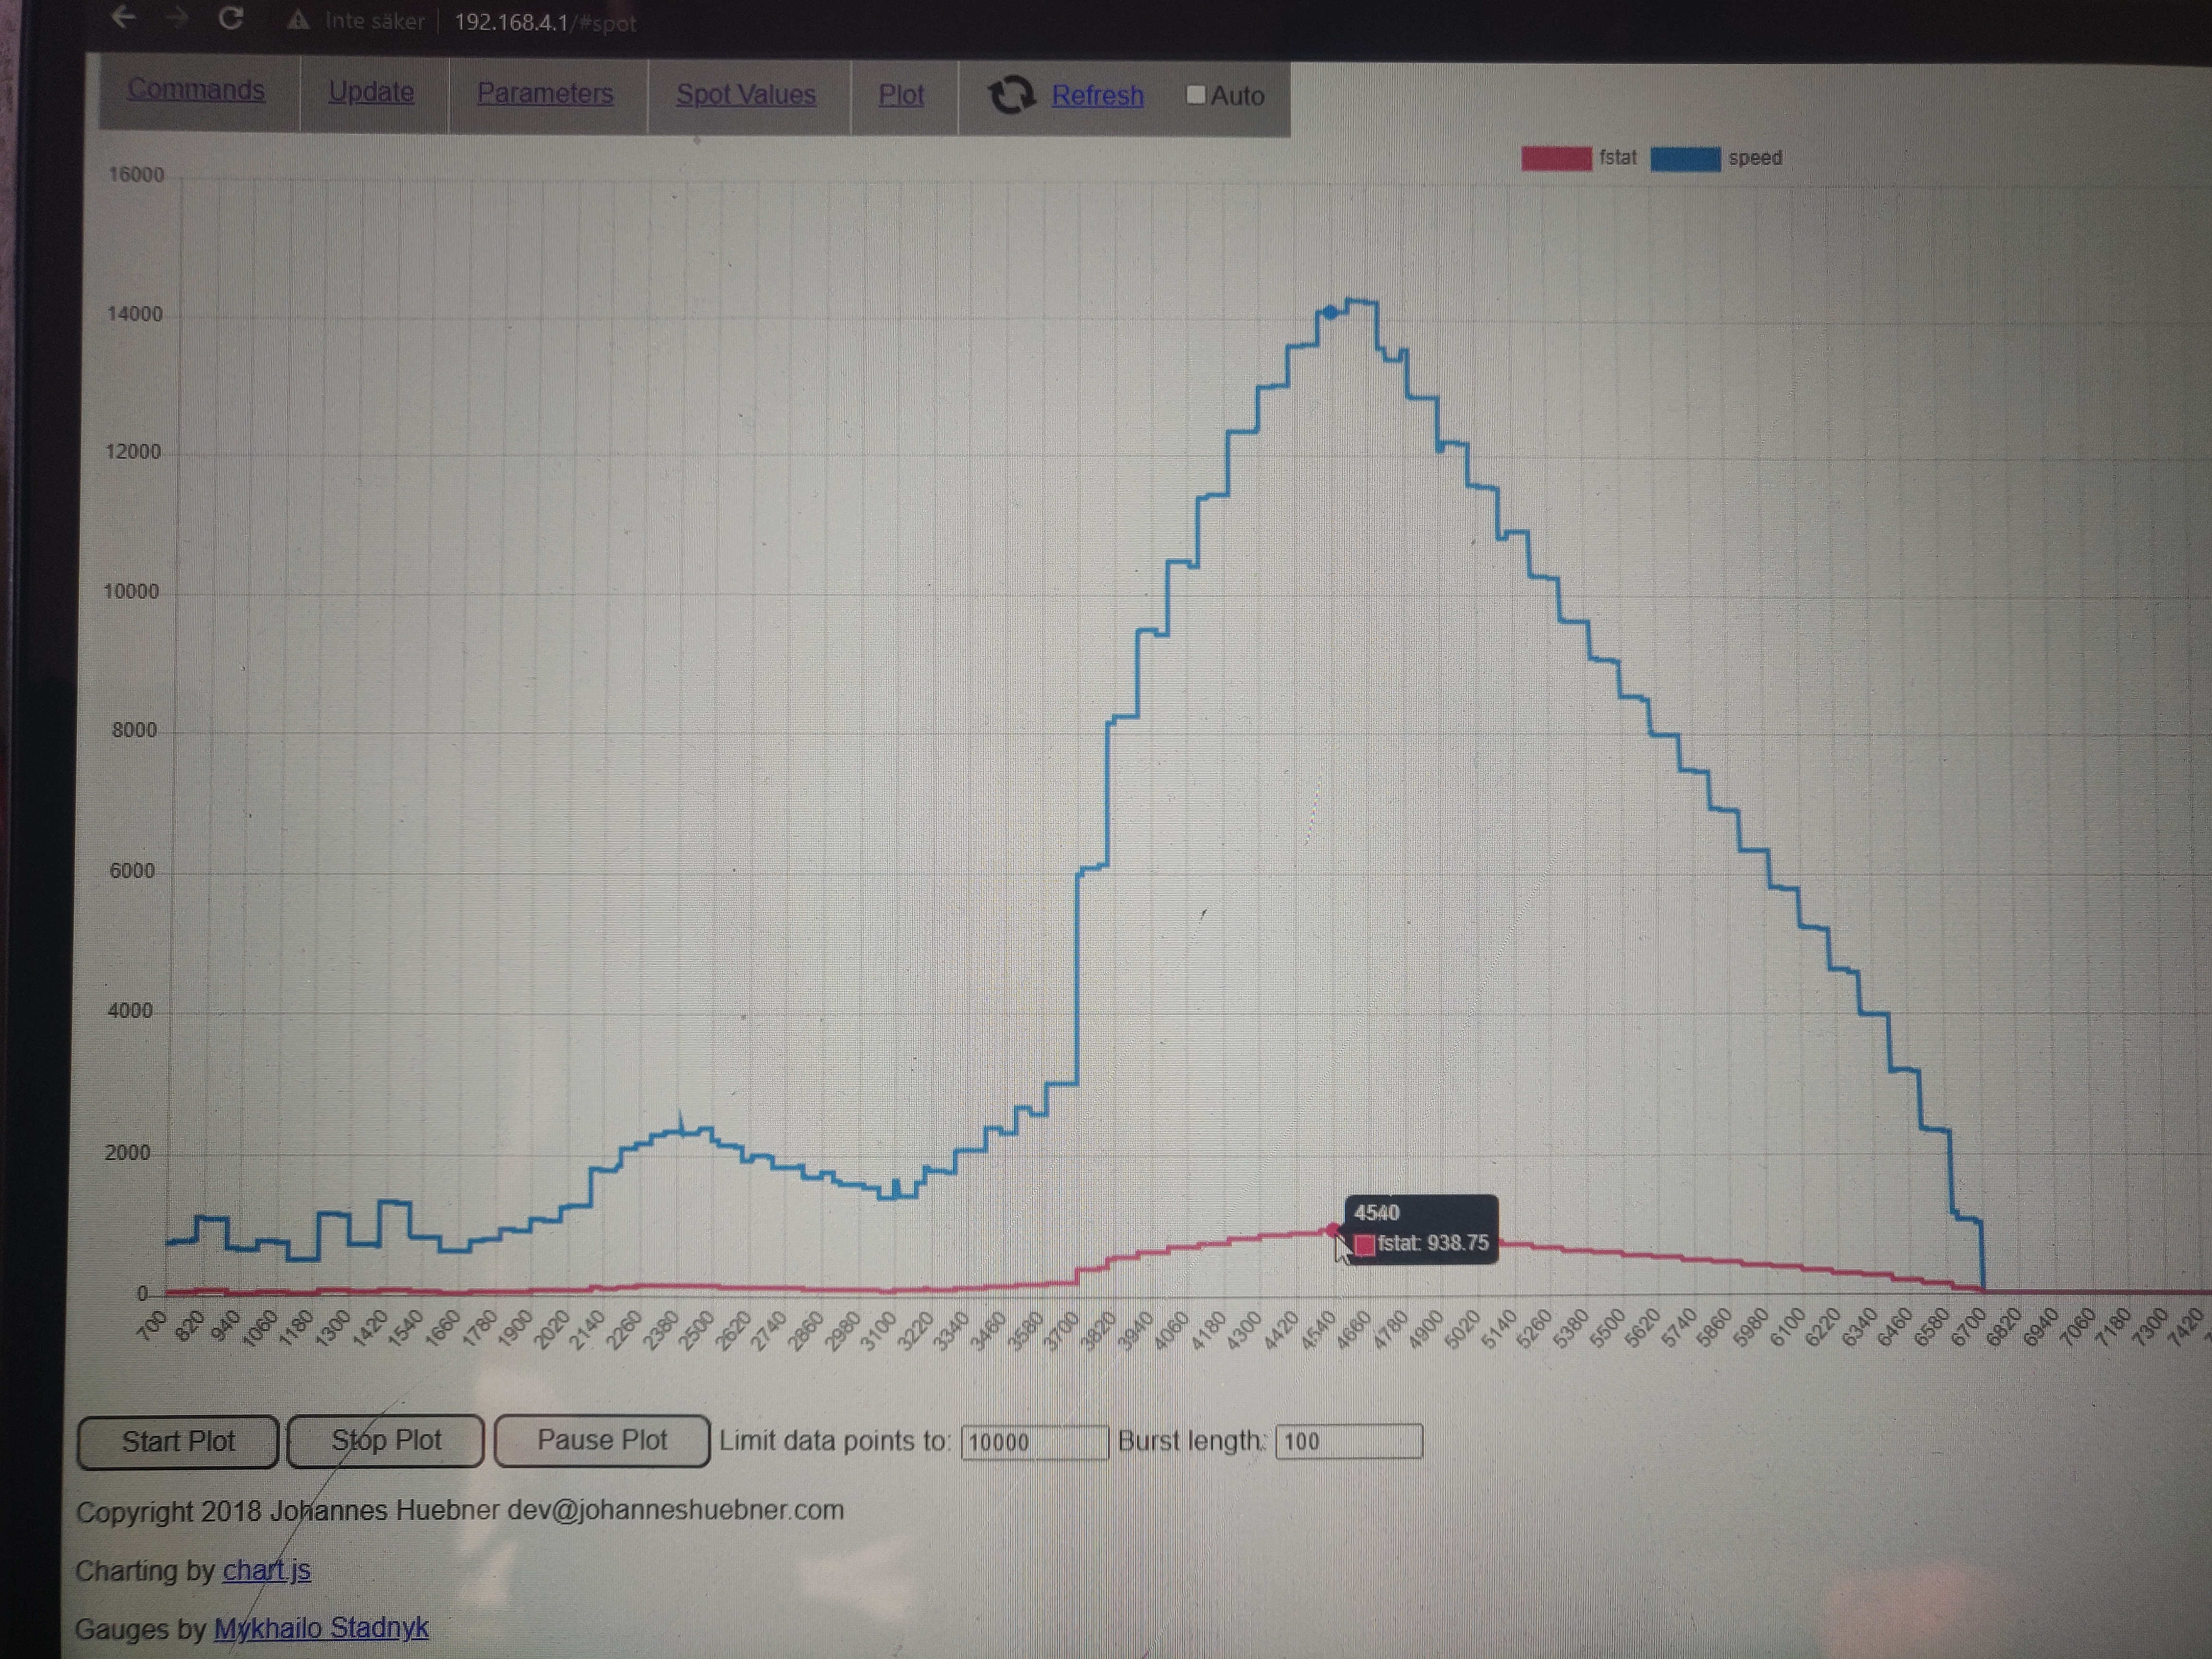The height and width of the screenshot is (1659, 2212).
Task: Click the not-secure warning triangle icon
Action: click(298, 20)
